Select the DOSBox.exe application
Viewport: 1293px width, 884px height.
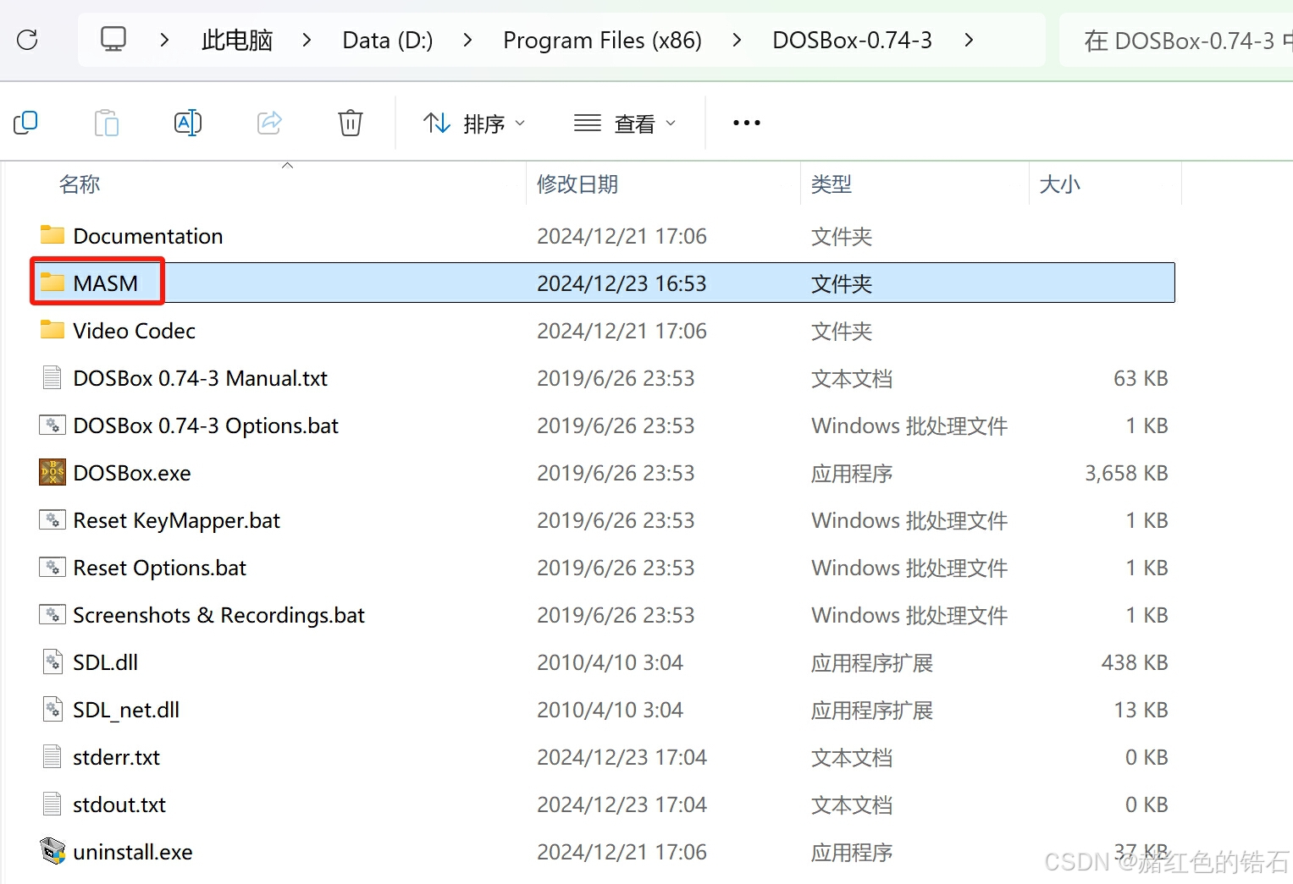[132, 473]
